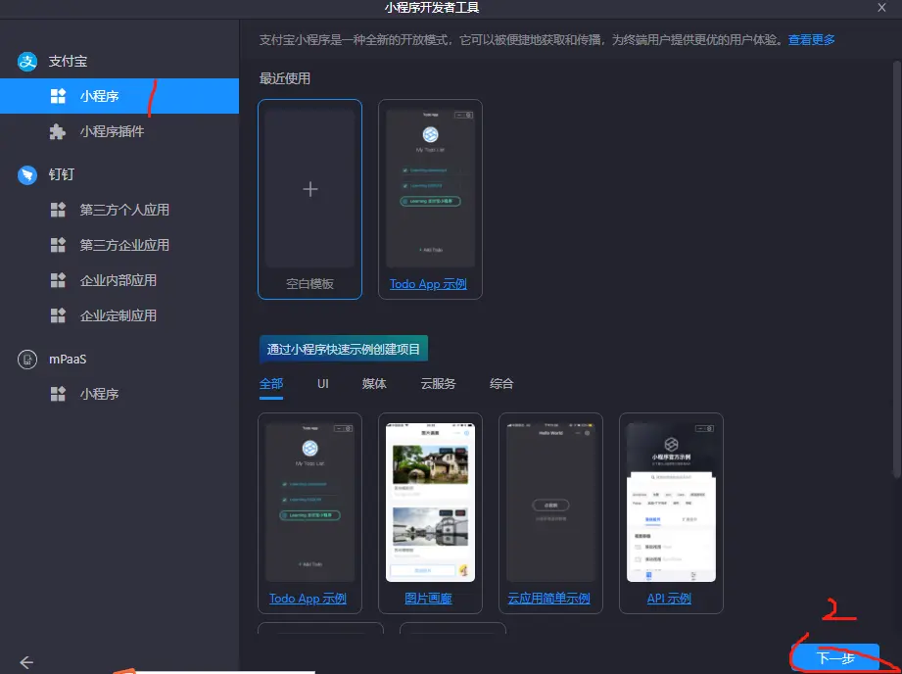Select Todo App preview in examples list
902x674 pixels.
point(310,503)
